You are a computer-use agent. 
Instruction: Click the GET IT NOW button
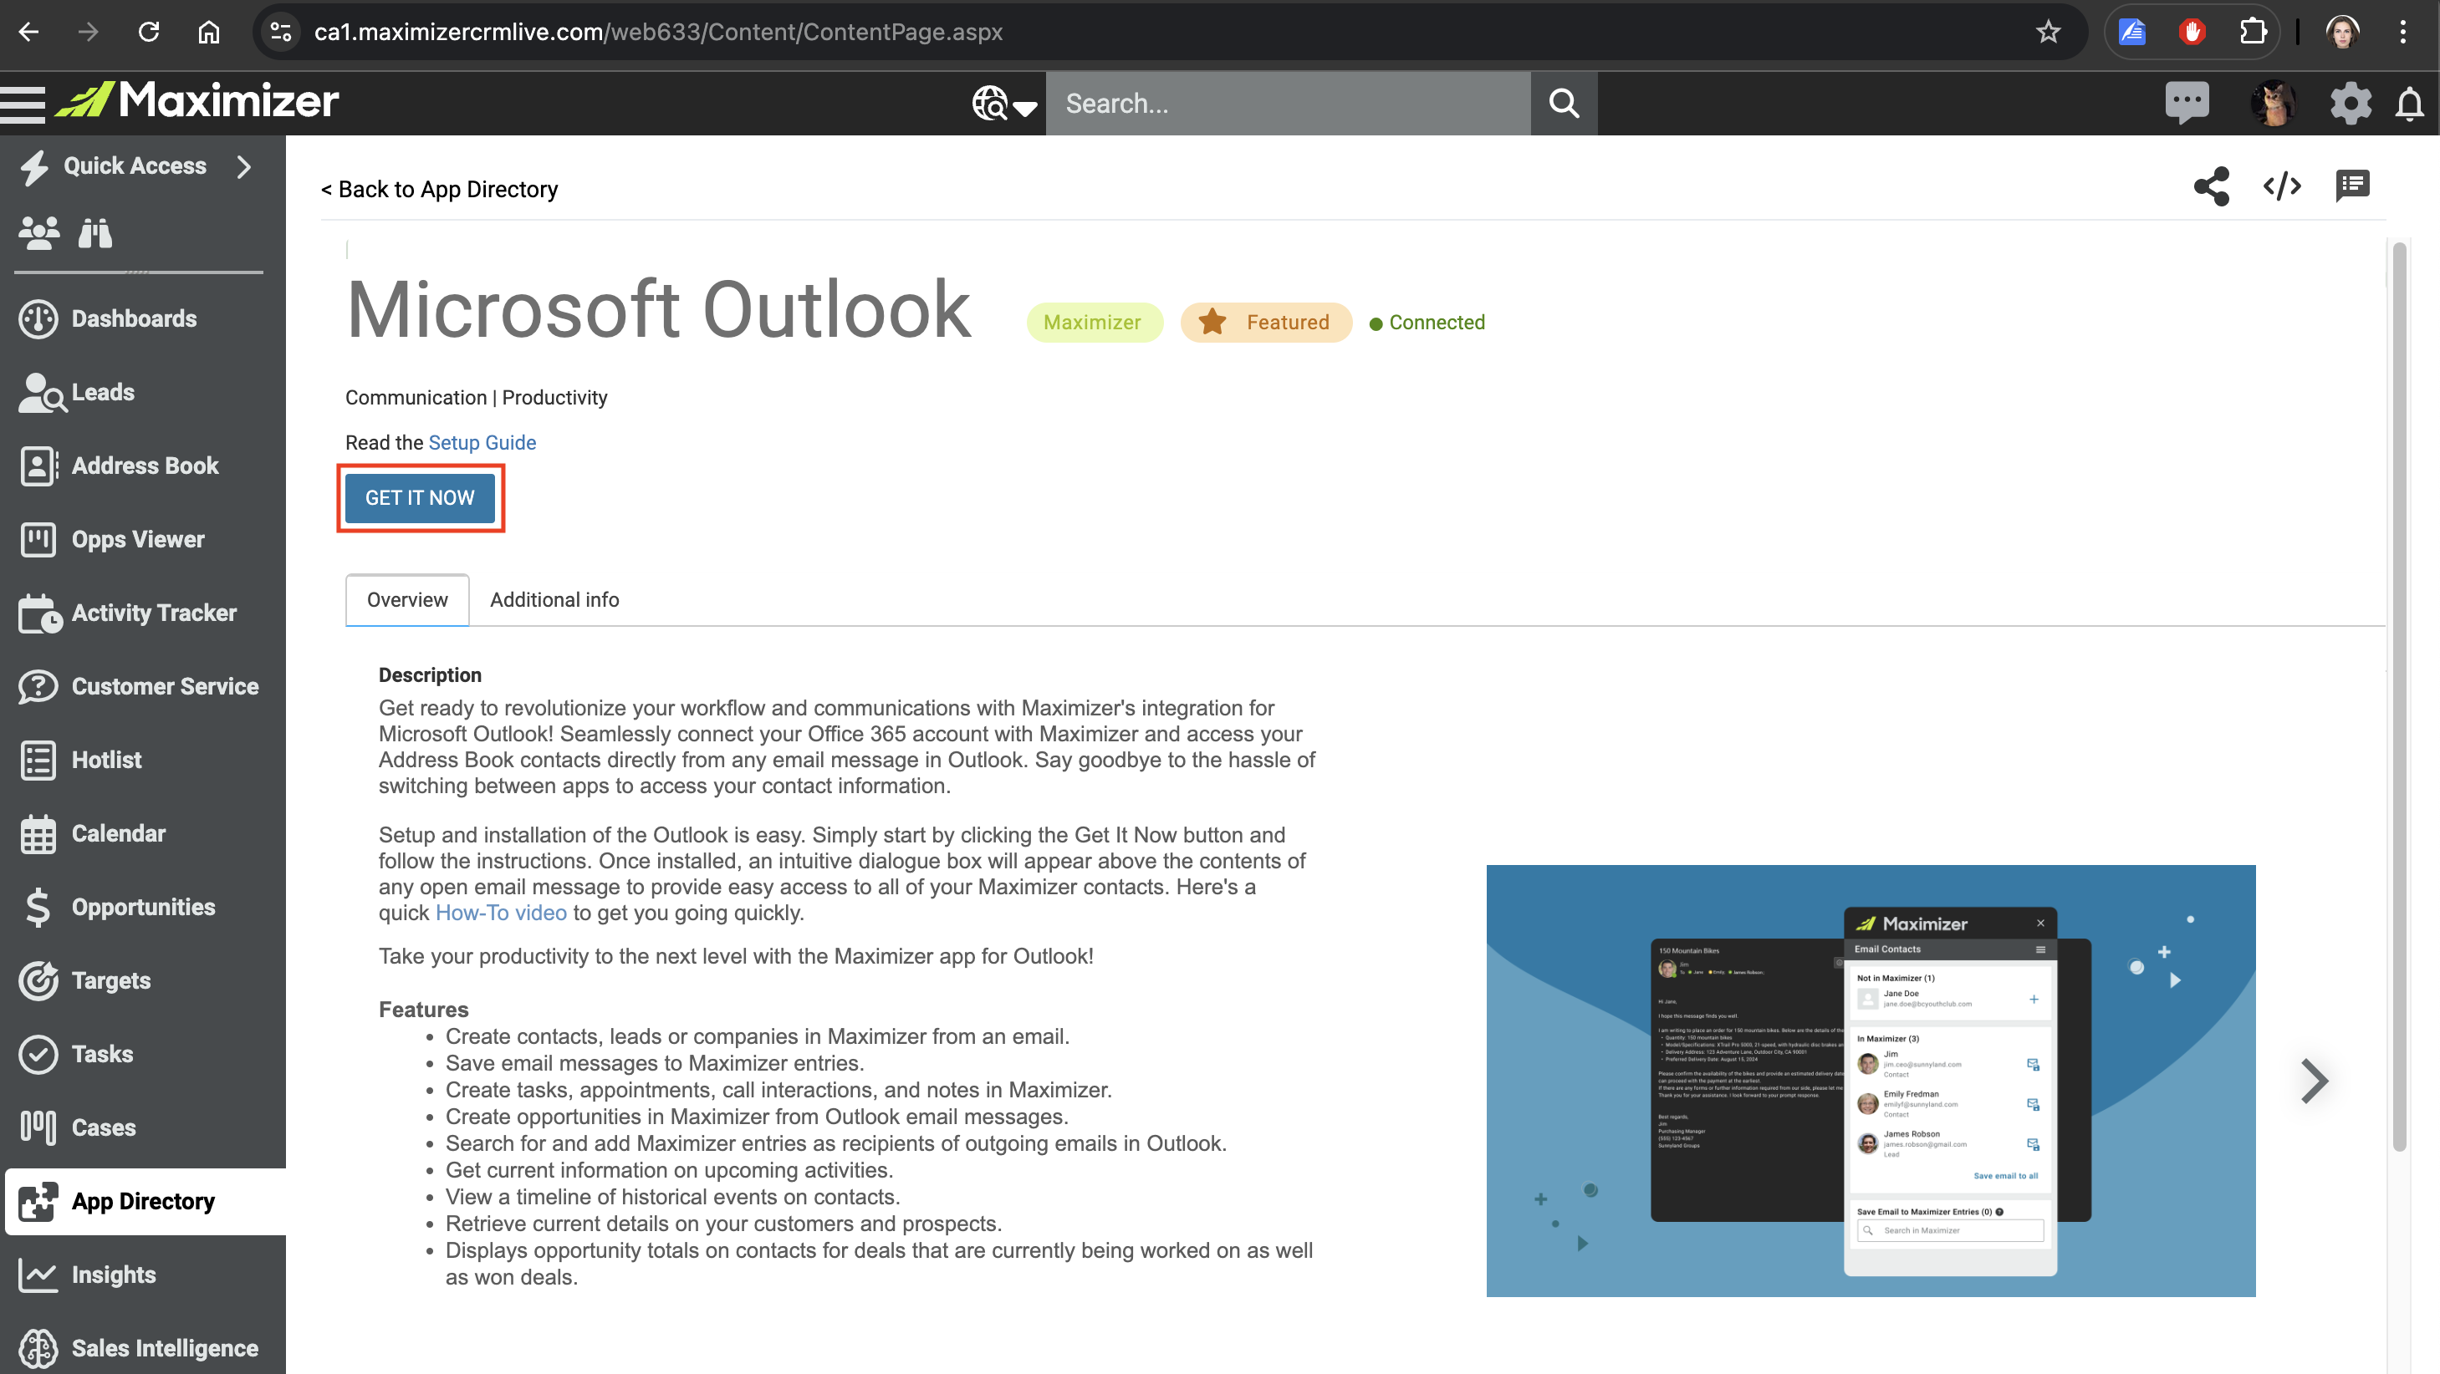420,498
